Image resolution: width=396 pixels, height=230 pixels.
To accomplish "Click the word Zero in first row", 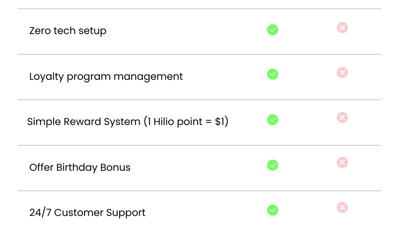I will pyautogui.click(x=40, y=31).
